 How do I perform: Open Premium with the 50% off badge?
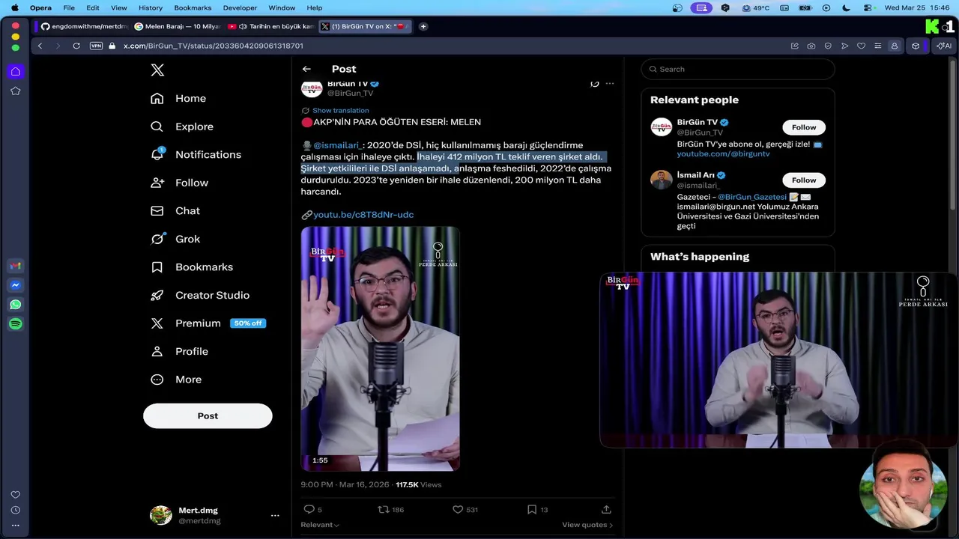click(208, 323)
